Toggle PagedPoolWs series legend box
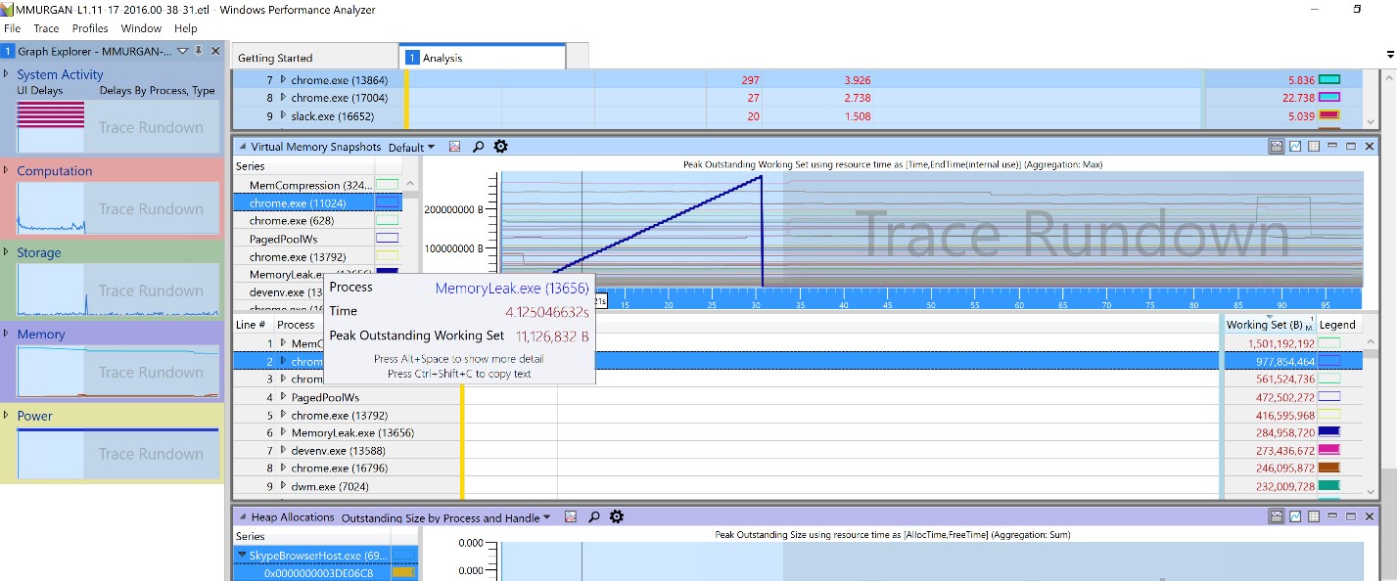Viewport: 1397px width, 581px height. tap(388, 238)
